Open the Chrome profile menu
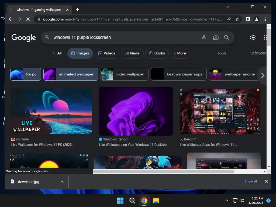276x207 pixels. pyautogui.click(x=257, y=19)
